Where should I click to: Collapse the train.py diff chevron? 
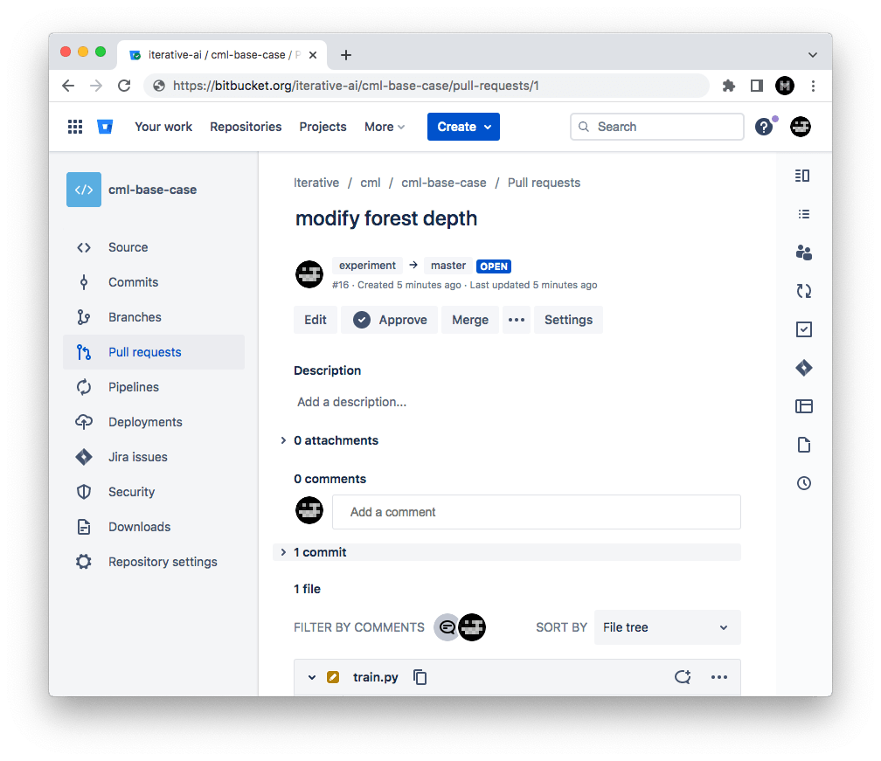(312, 676)
